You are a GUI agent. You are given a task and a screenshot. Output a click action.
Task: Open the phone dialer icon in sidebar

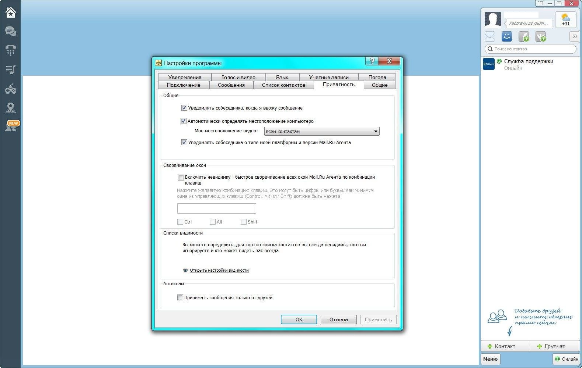pos(10,50)
